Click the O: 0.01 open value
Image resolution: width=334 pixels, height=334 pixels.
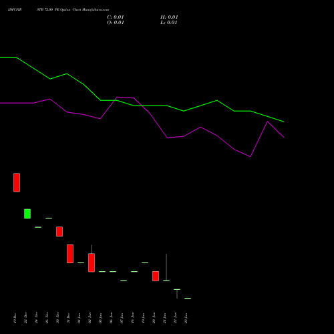(116, 23)
